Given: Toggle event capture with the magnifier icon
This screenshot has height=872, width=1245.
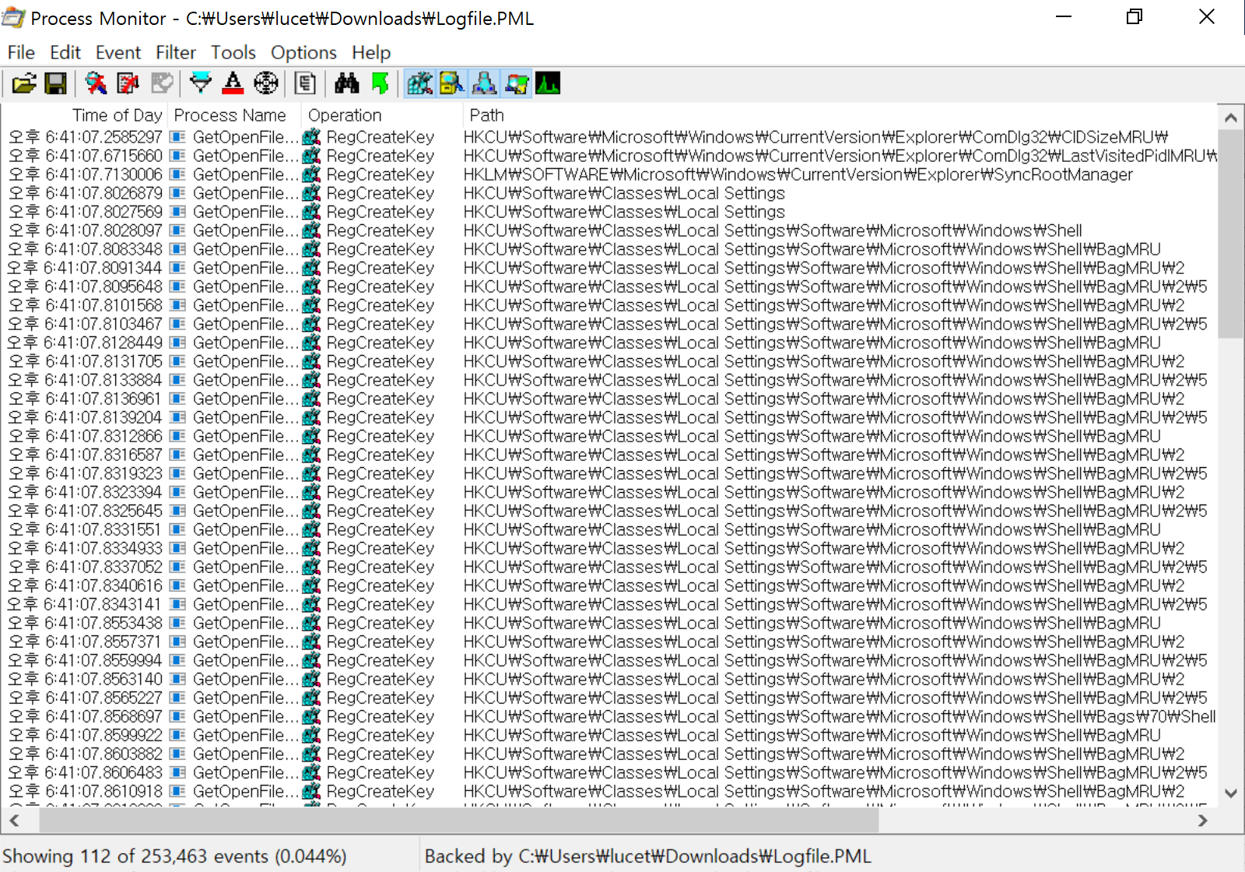Looking at the screenshot, I should pos(96,83).
